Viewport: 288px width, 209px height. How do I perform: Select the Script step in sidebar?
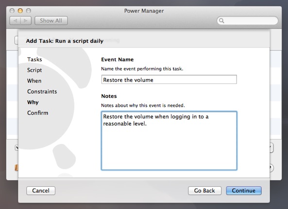34,70
